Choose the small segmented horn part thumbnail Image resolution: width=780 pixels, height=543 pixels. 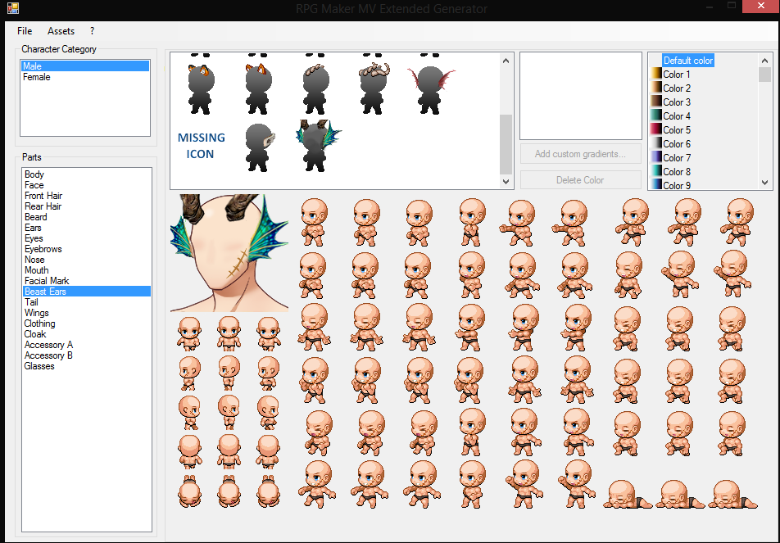315,88
